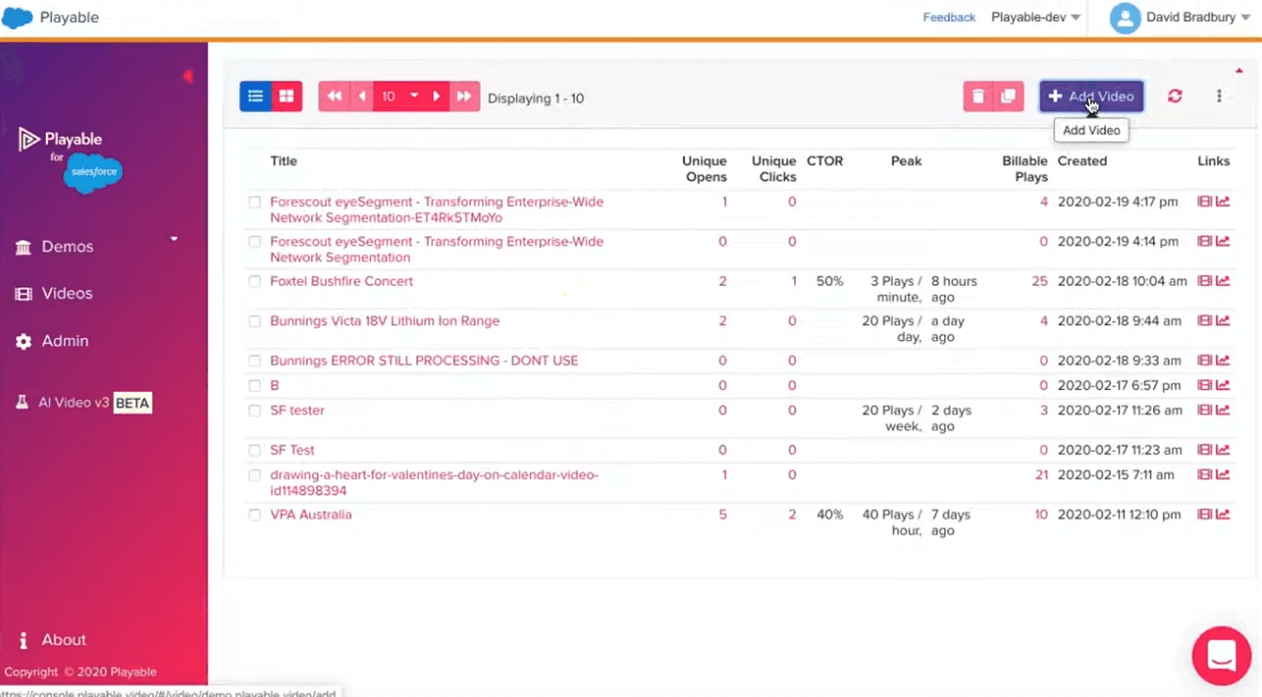Click the Created column header
The width and height of the screenshot is (1262, 697).
1083,161
